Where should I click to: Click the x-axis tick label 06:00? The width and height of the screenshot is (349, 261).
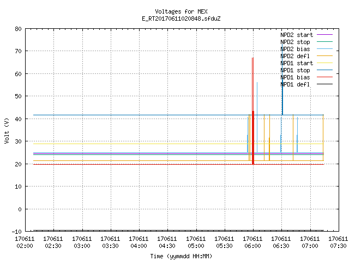tap(252, 246)
